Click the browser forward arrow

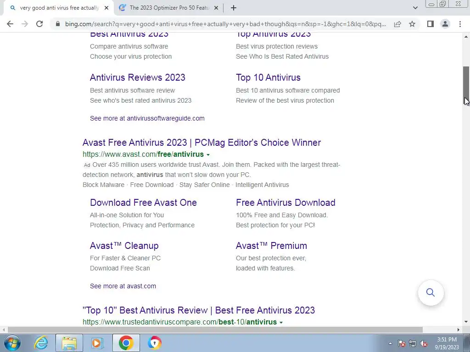pos(25,24)
